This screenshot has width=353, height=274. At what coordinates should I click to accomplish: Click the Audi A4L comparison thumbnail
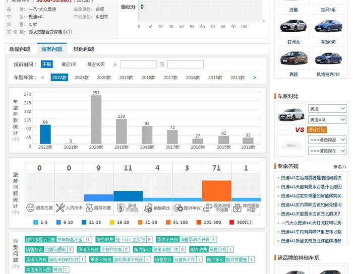(x=291, y=114)
